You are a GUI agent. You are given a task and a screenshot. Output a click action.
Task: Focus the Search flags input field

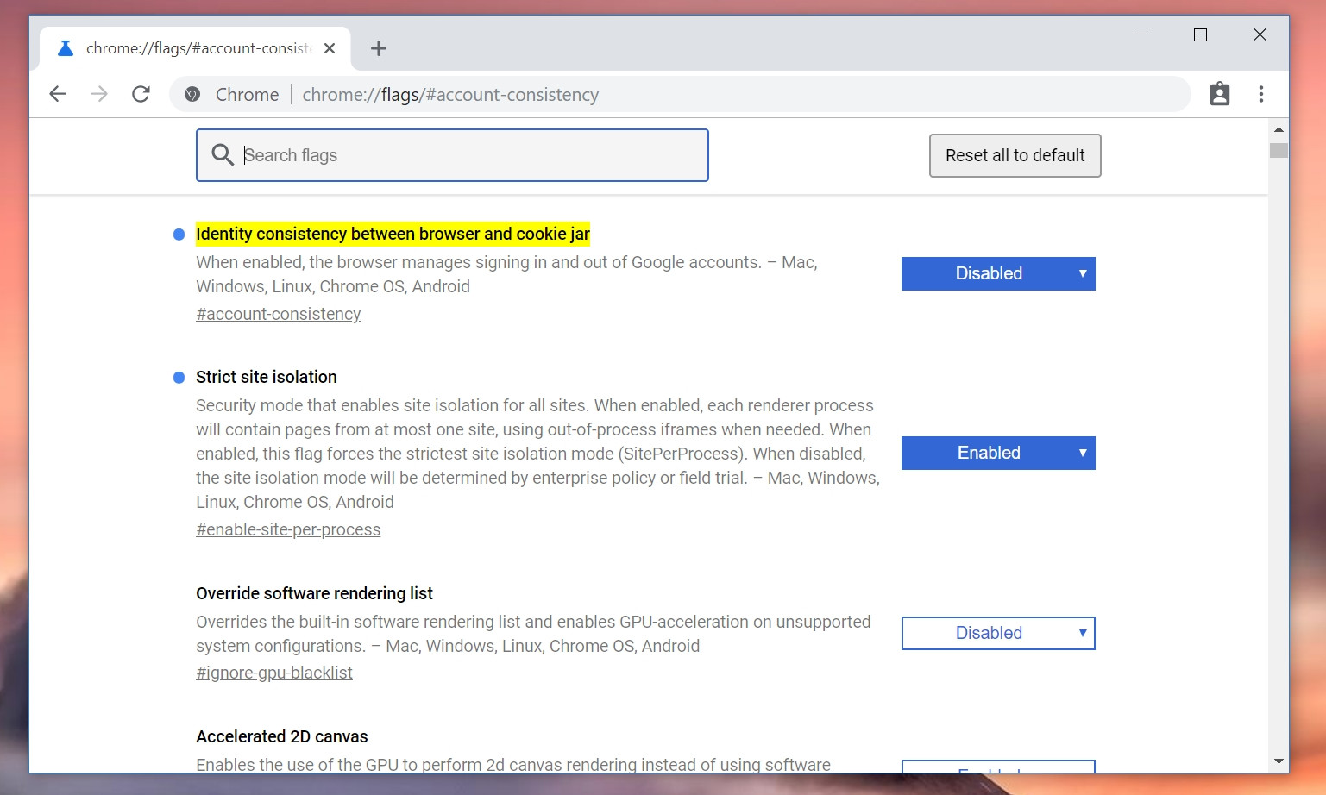[x=452, y=155]
